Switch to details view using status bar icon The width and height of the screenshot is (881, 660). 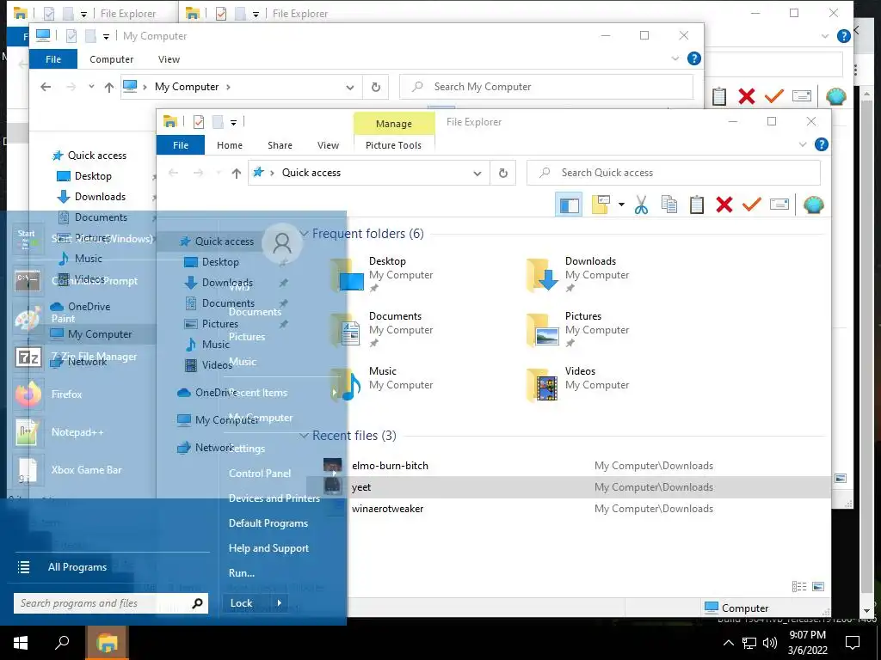[x=799, y=586]
